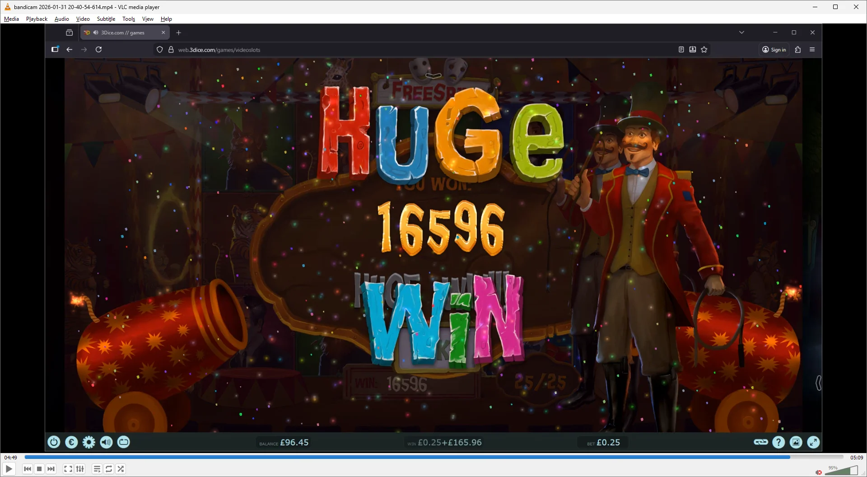The image size is (867, 477).
Task: Toggle reader view icon
Action: pos(681,50)
